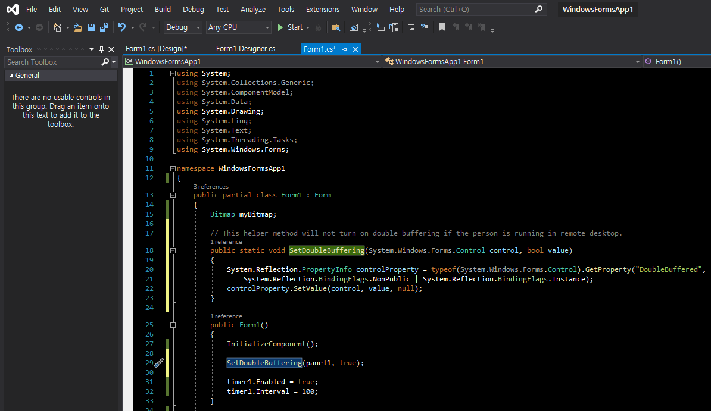
Task: Click the comment selected lines icon
Action: point(411,27)
